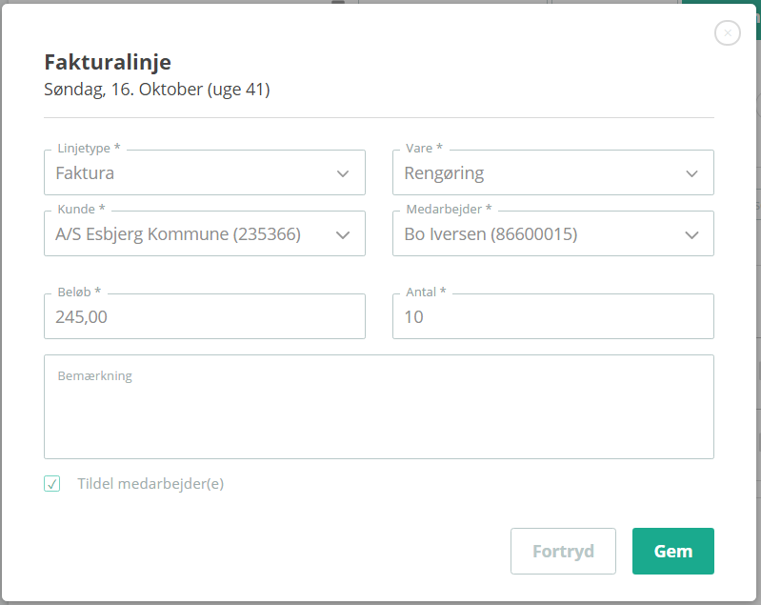Click the Medarbejder dropdown chevron icon
Image resolution: width=761 pixels, height=605 pixels.
(691, 235)
